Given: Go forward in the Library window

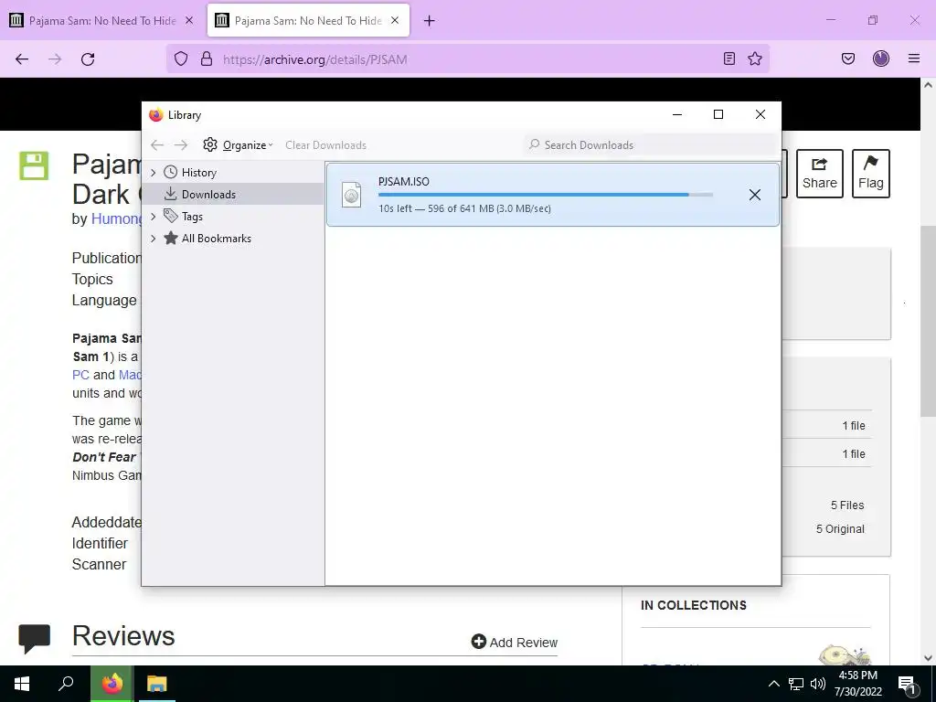Looking at the screenshot, I should 181,145.
